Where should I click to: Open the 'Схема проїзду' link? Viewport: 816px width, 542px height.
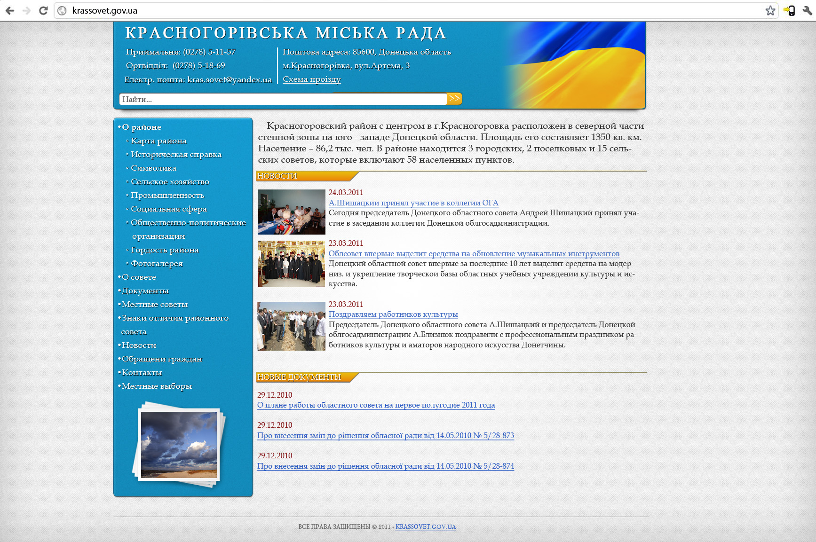pyautogui.click(x=312, y=79)
